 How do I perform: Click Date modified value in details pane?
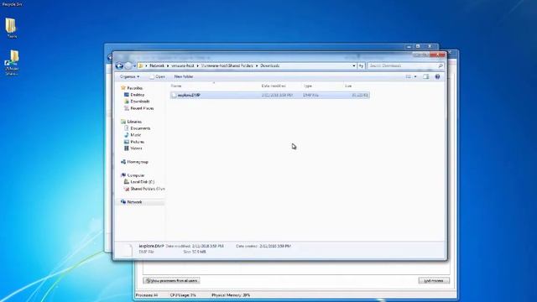(x=207, y=246)
